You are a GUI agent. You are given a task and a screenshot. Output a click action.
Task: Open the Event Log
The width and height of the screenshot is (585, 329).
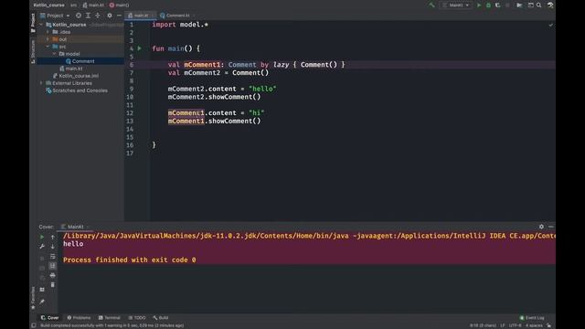pos(532,318)
